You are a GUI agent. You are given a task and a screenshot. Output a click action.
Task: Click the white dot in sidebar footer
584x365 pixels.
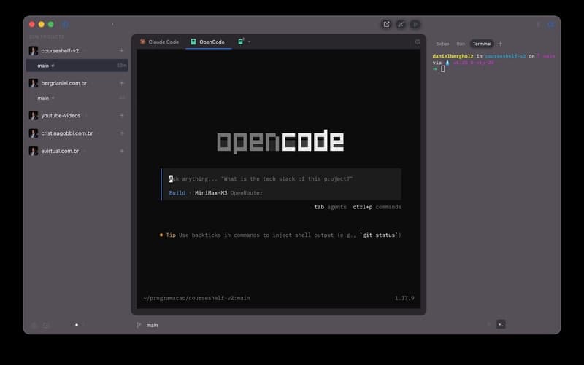pyautogui.click(x=77, y=325)
